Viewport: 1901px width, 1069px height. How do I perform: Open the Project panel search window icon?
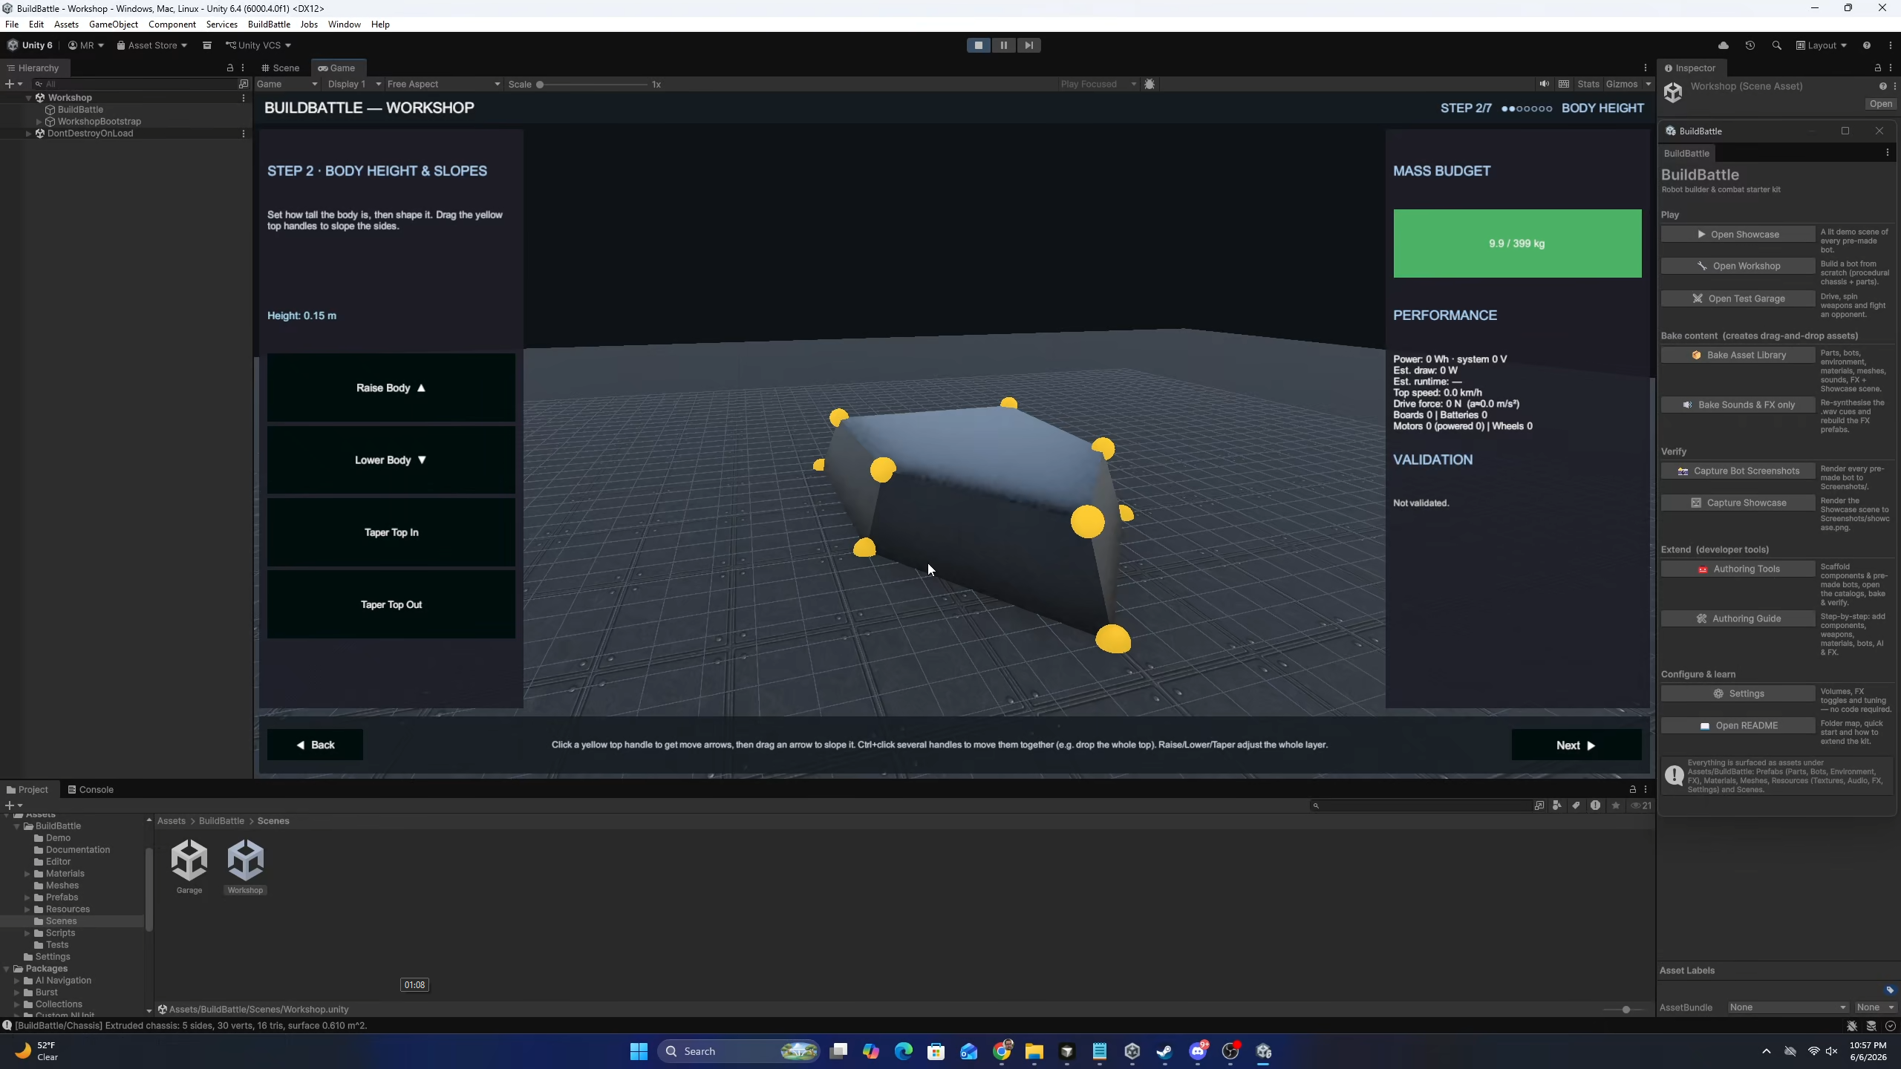[1539, 805]
